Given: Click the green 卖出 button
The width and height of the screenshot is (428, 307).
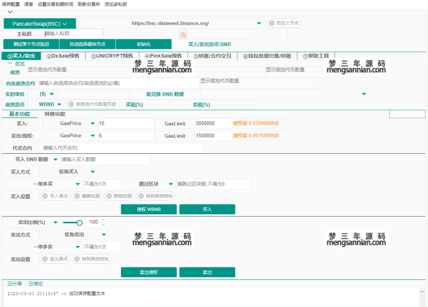Looking at the screenshot, I should [207, 272].
